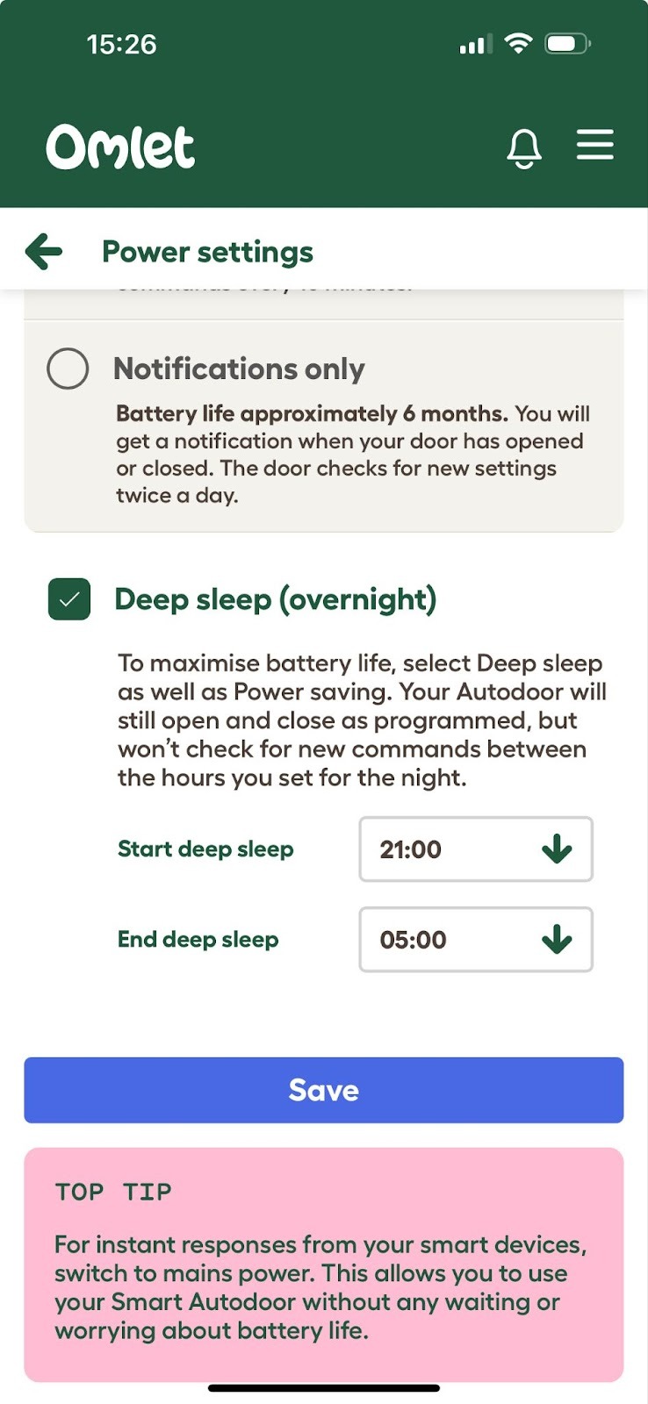Tap the Deep sleep (overnight) label
The height and width of the screenshot is (1404, 648).
point(275,599)
